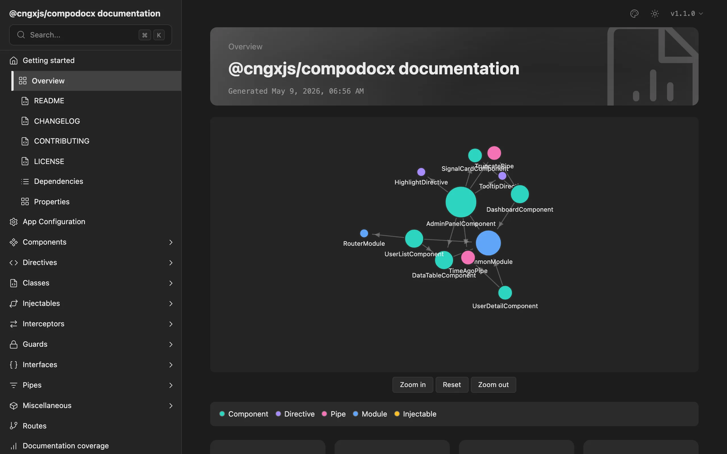The image size is (727, 454).
Task: Click the Interfaces braces icon
Action: click(x=14, y=365)
